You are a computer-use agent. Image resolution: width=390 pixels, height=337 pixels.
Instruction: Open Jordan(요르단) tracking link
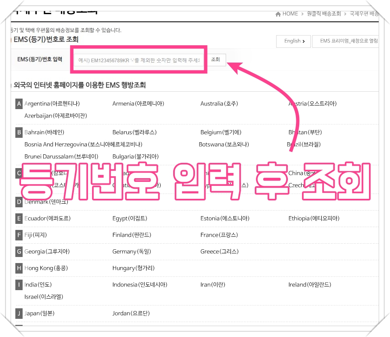[x=131, y=313]
